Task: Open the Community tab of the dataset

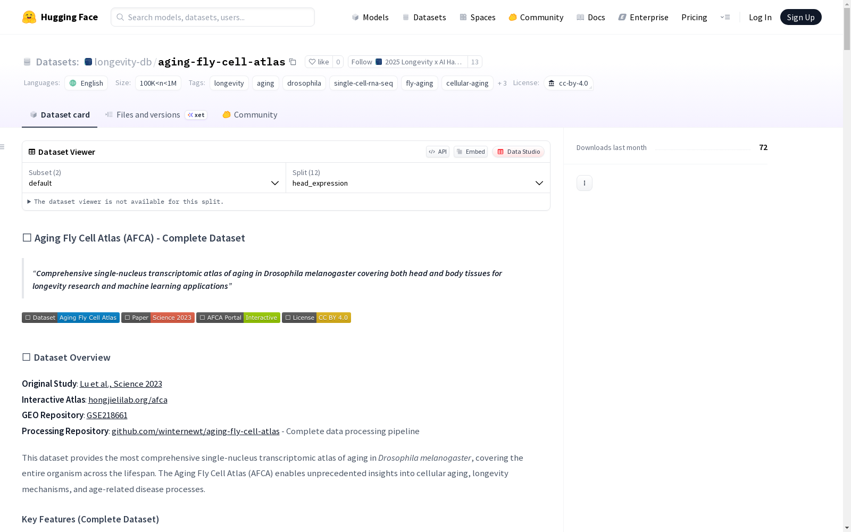Action: (x=250, y=115)
